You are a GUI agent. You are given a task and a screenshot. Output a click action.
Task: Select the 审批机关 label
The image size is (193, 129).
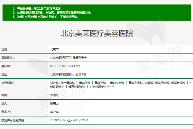(x=8, y=58)
